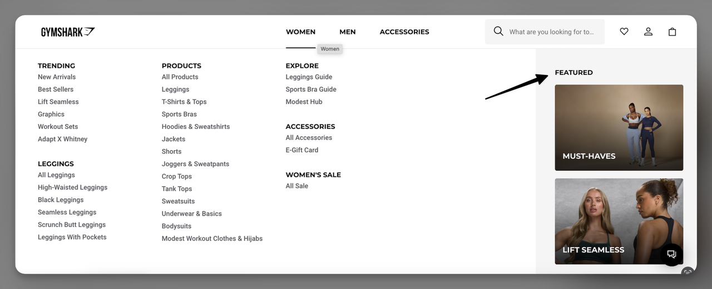
Task: Focus the product search input field
Action: (545, 32)
